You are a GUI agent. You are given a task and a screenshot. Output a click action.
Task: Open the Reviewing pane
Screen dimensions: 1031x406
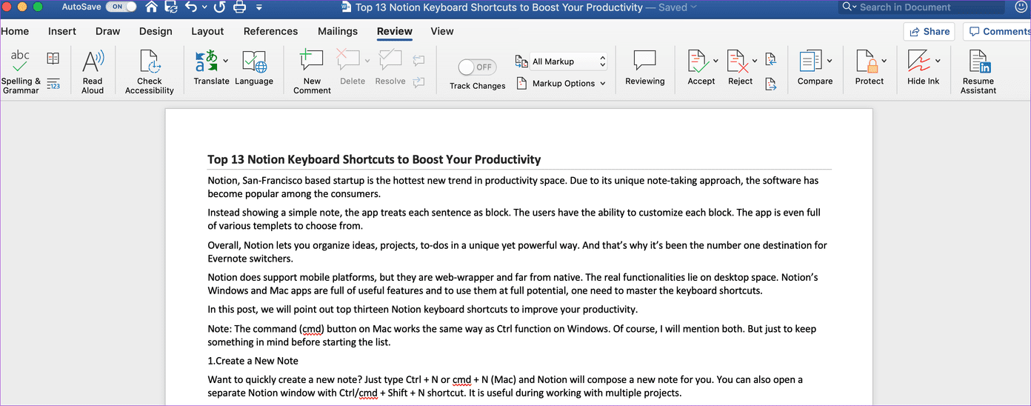pyautogui.click(x=645, y=68)
